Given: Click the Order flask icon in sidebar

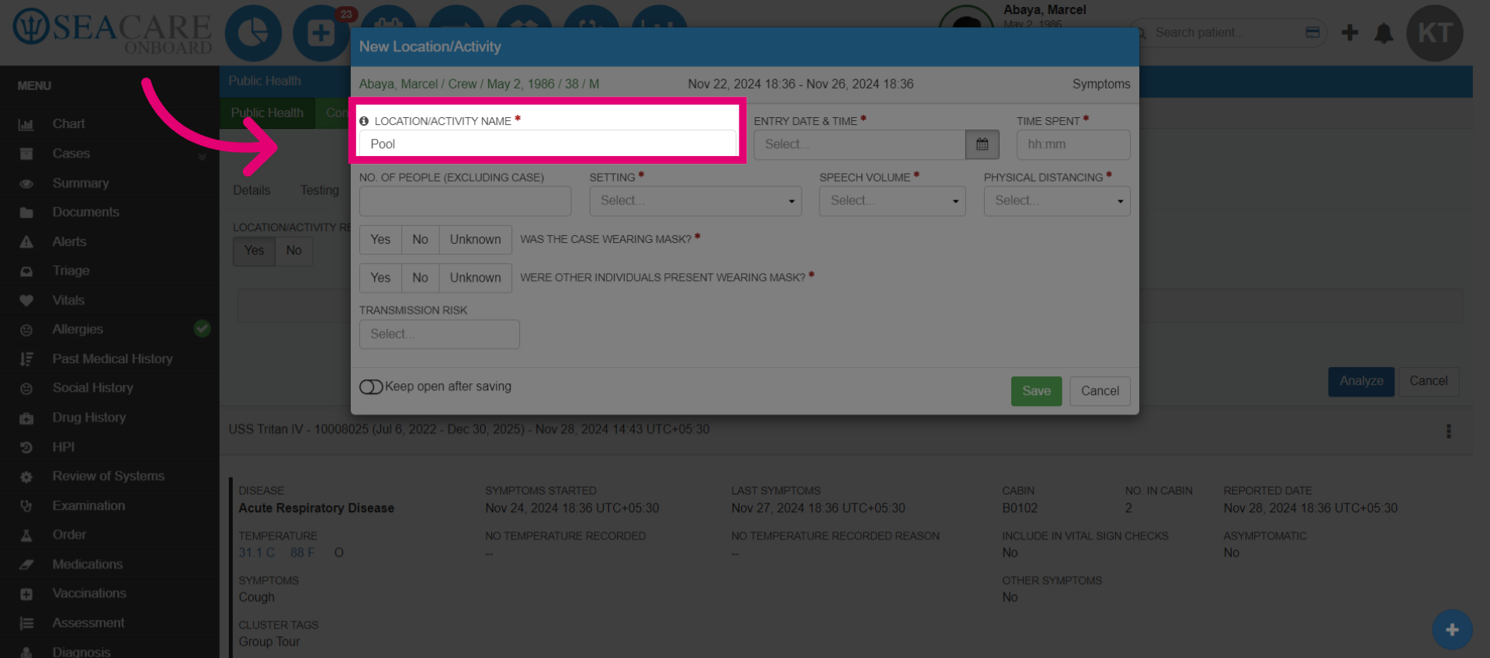Looking at the screenshot, I should [x=26, y=535].
